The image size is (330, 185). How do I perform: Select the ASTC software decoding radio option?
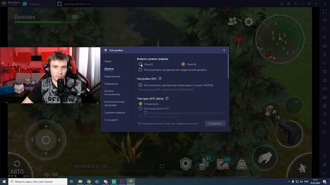tap(140, 108)
